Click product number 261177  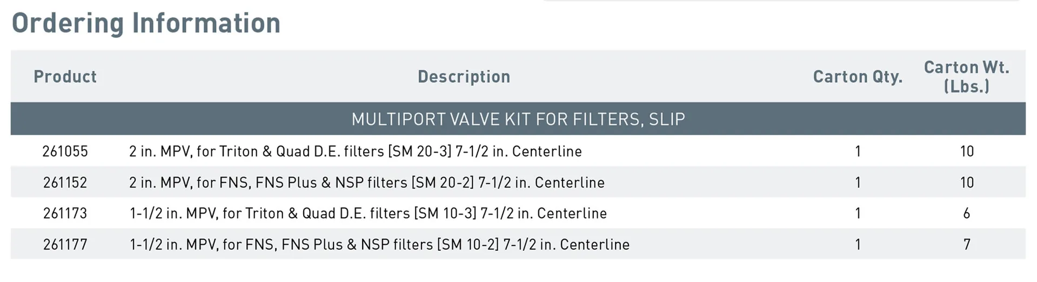(x=65, y=245)
